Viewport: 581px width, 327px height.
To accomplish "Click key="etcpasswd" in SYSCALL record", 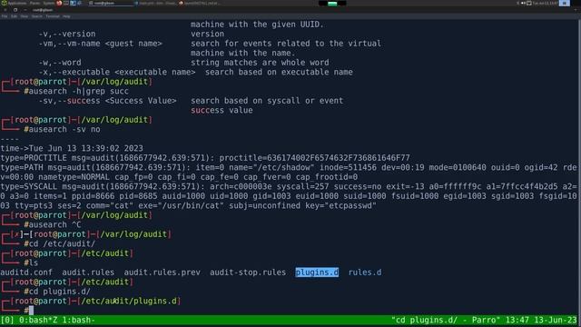I will pos(340,206).
